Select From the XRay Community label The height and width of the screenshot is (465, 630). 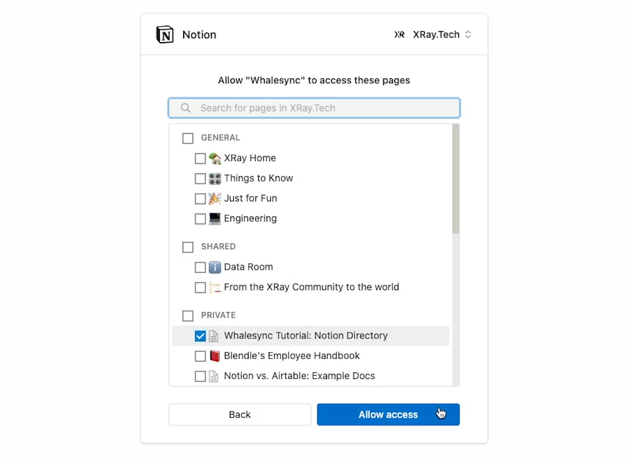pyautogui.click(x=311, y=287)
